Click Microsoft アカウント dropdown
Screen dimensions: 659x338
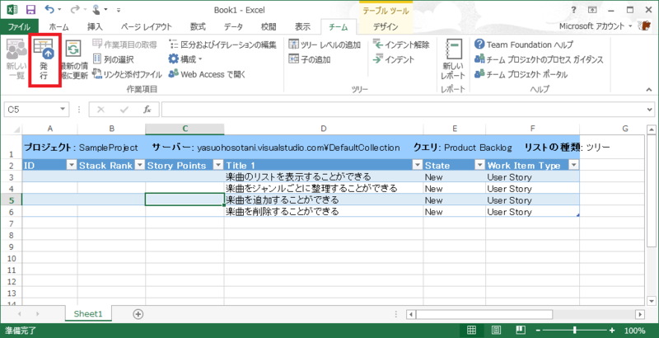click(x=596, y=26)
